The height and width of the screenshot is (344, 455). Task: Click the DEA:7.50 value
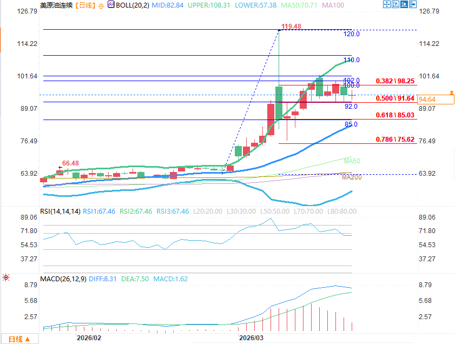(x=135, y=279)
